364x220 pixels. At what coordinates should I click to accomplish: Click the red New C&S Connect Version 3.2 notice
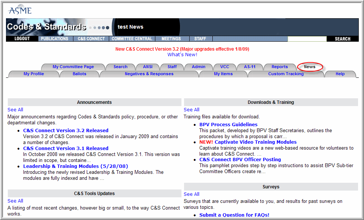(x=182, y=49)
